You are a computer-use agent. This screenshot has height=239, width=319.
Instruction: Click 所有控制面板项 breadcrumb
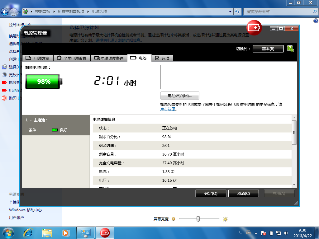click(x=71, y=12)
